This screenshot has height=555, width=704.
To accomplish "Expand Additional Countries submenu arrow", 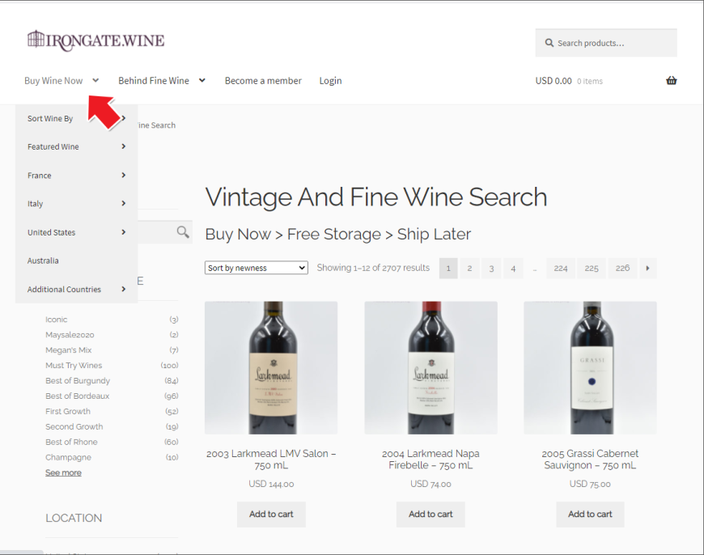I will coord(124,289).
